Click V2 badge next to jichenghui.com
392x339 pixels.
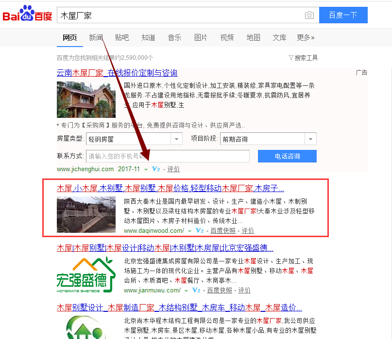click(x=156, y=169)
